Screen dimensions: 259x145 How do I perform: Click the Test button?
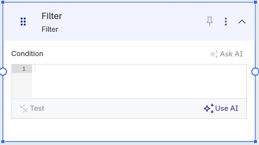tap(32, 108)
